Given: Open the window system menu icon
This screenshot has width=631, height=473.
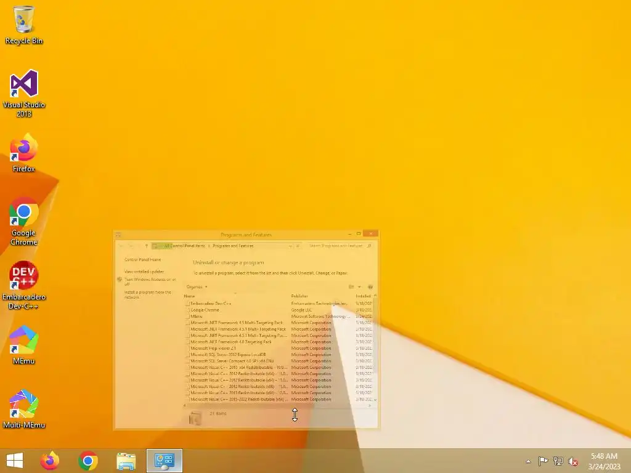Looking at the screenshot, I should click(118, 235).
